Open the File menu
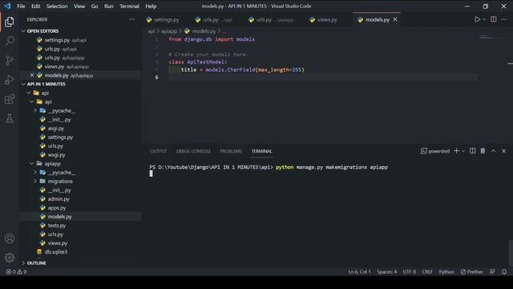Viewport: 513px width, 289px height. 21,6
